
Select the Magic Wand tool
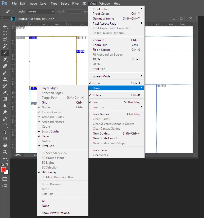click(x=5, y=46)
